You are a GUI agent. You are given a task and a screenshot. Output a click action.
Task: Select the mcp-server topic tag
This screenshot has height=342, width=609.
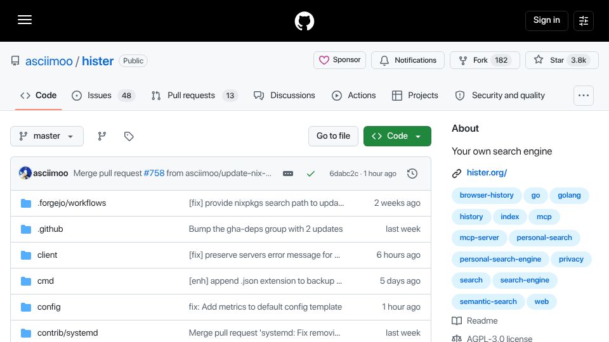(480, 237)
